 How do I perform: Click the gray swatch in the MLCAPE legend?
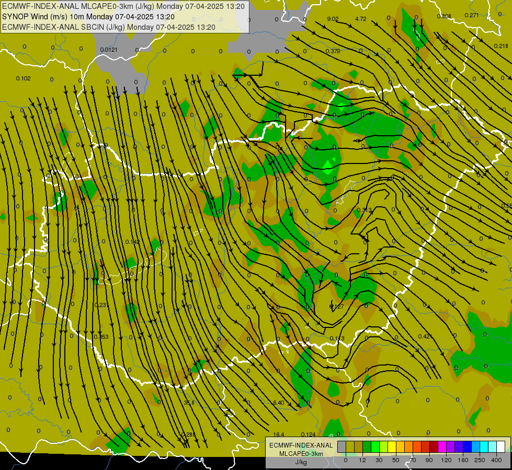coord(342,447)
